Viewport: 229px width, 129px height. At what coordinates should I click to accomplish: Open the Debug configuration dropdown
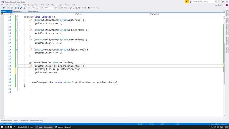point(36,8)
